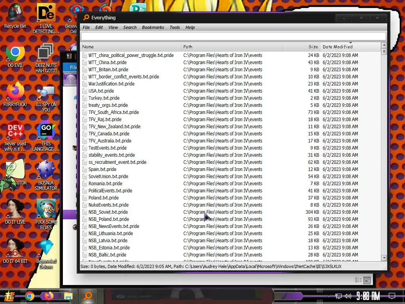This screenshot has height=304, width=405.
Task: Select the NSB_Lithuania.txt.pride file name
Action: (x=111, y=234)
